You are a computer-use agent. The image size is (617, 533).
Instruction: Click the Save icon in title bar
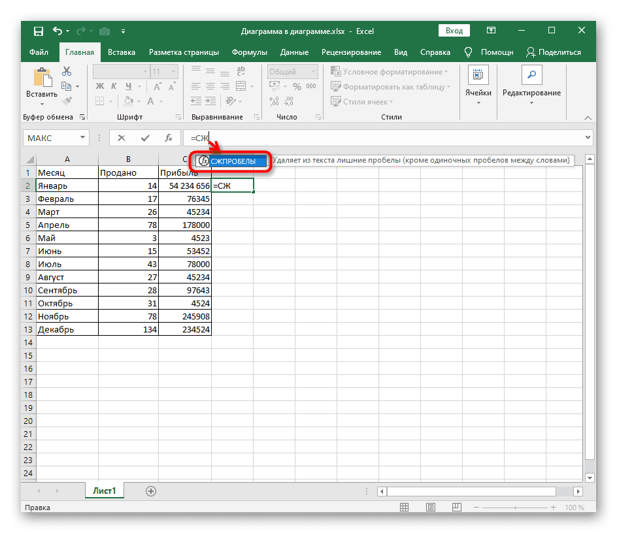click(39, 31)
